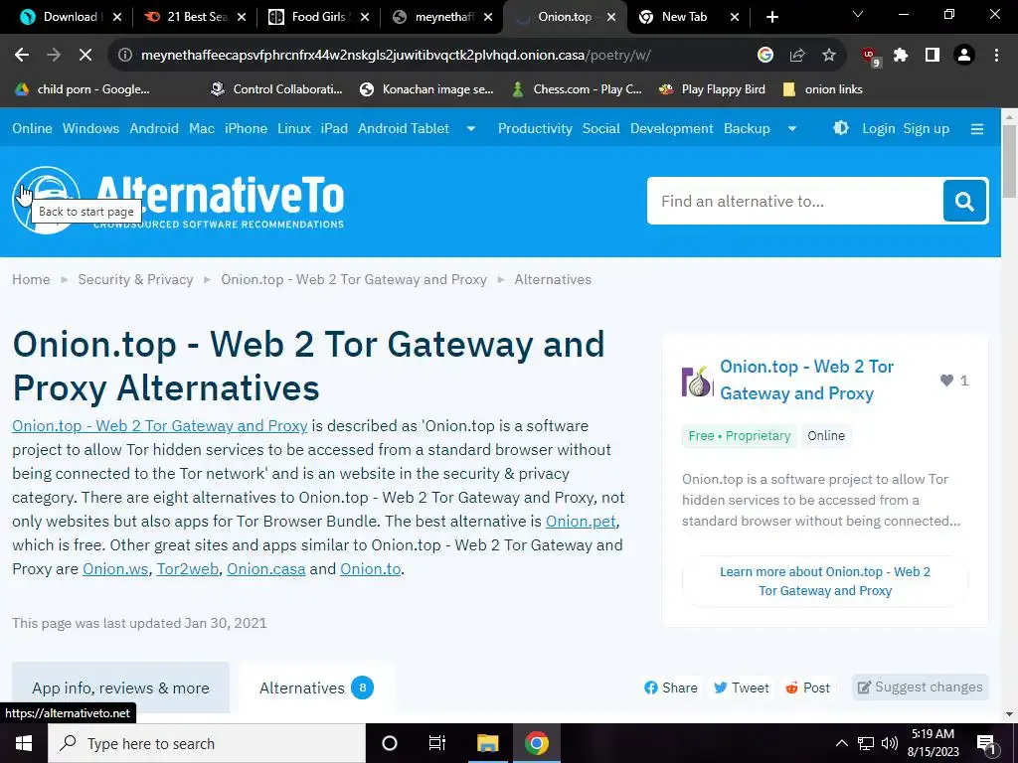Stop loading the page with the X button
The image size is (1018, 763).
(x=85, y=56)
